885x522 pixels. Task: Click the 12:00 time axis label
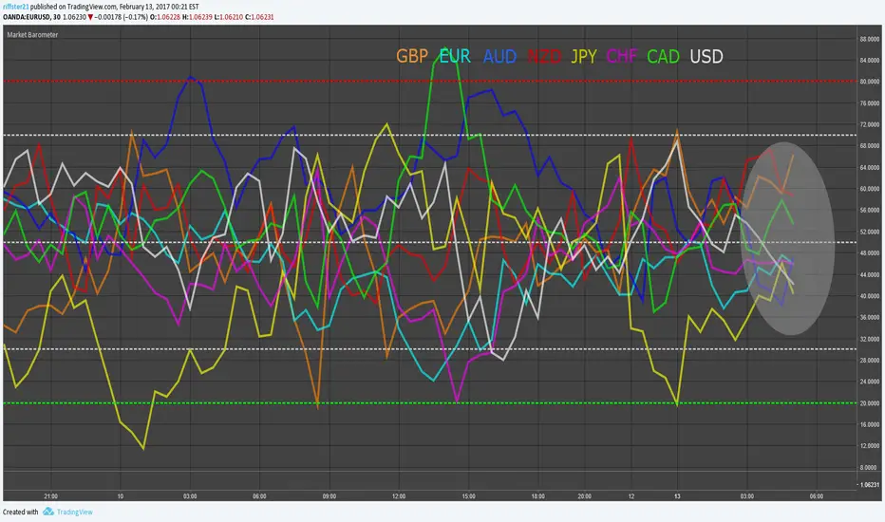[399, 496]
